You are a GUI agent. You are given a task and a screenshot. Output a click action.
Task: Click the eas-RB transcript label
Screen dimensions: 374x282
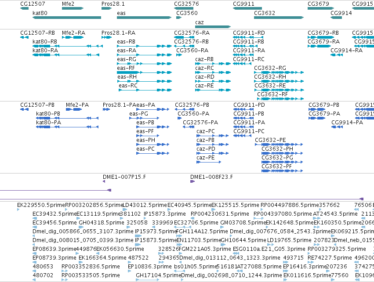(x=126, y=41)
